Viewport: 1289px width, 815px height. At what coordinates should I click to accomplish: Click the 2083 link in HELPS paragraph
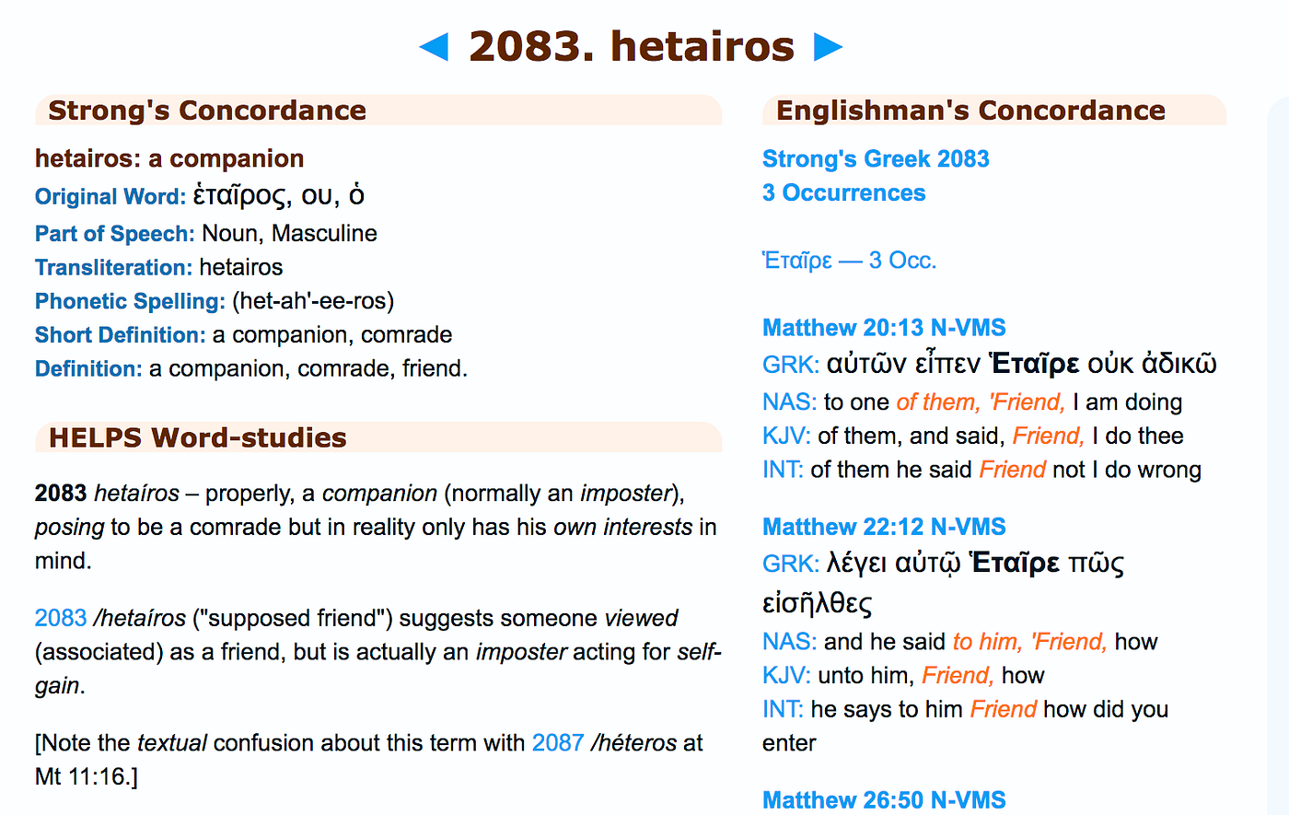[61, 618]
